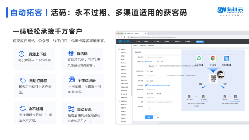Expand the 企业微信 navigation menu
The width and height of the screenshot is (249, 140).
tap(146, 41)
